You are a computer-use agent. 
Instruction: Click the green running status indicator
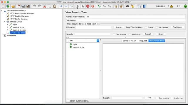point(185,6)
